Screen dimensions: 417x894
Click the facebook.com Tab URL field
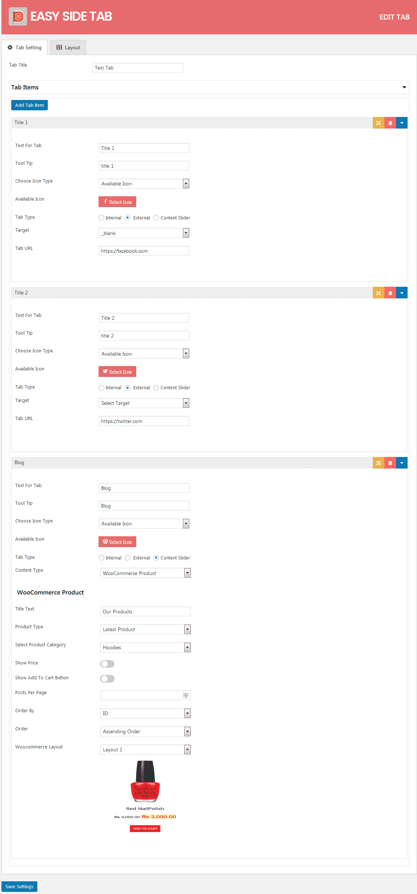coord(144,251)
